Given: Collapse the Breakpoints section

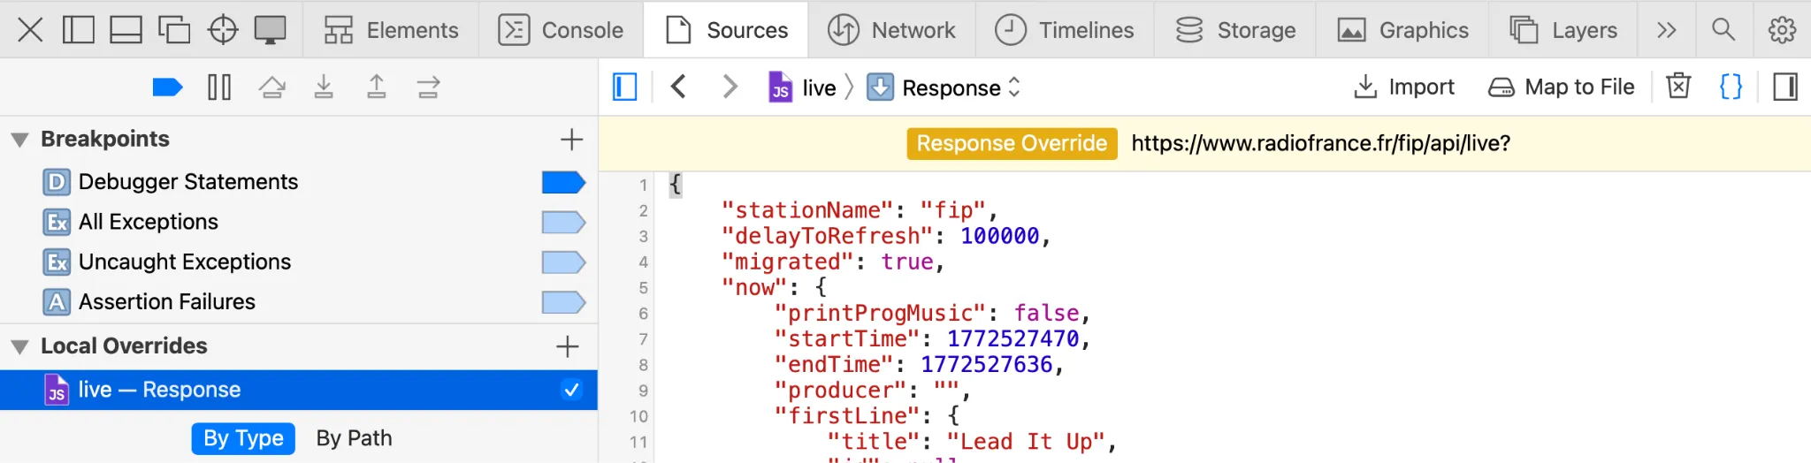Looking at the screenshot, I should pyautogui.click(x=19, y=140).
